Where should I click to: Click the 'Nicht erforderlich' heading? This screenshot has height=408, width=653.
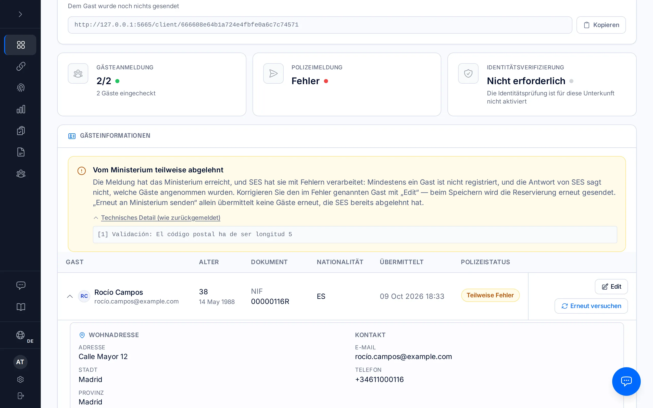click(526, 81)
